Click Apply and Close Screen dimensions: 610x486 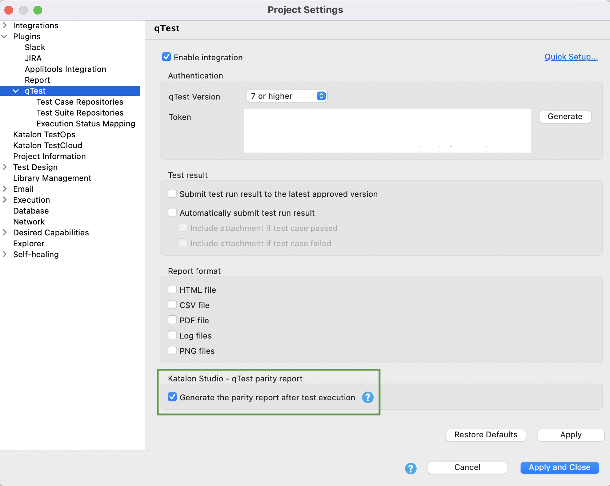pyautogui.click(x=559, y=467)
